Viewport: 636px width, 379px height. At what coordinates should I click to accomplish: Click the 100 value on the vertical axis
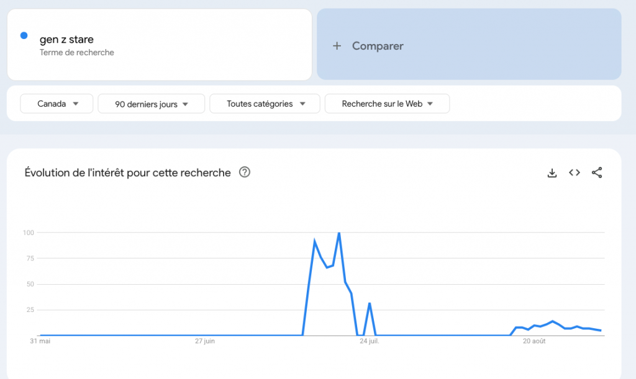click(27, 233)
